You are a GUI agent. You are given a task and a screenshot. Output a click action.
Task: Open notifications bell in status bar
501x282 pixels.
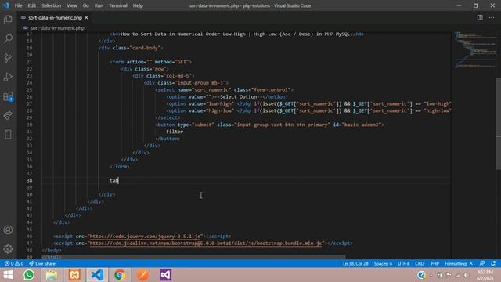pyautogui.click(x=493, y=263)
